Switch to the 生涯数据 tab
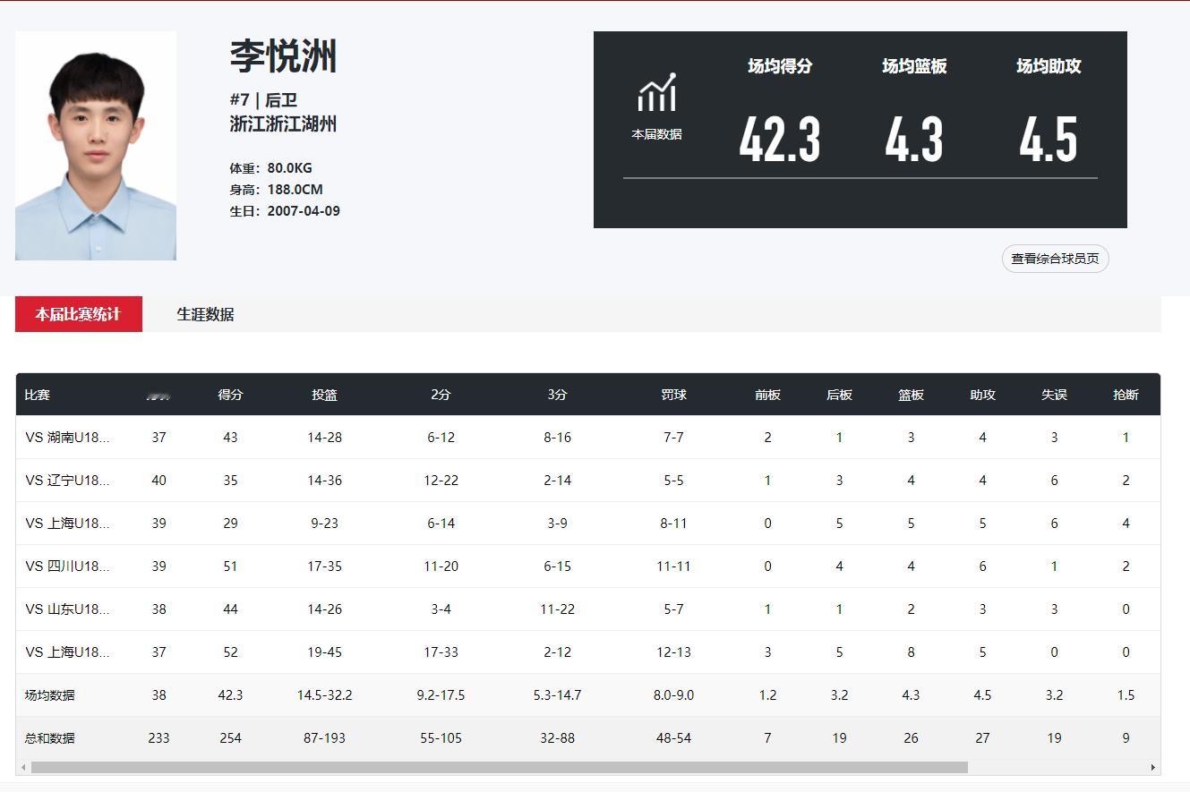Image resolution: width=1190 pixels, height=792 pixels. (202, 314)
